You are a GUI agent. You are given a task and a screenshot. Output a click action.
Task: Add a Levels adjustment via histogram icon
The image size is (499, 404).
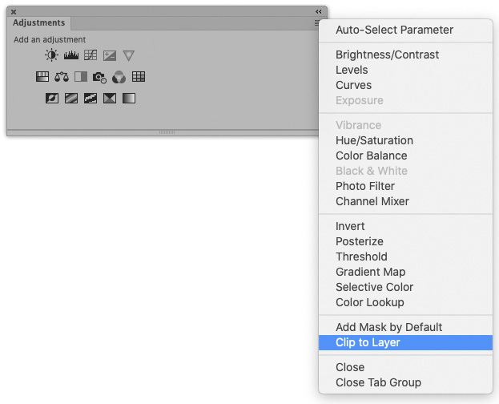(71, 55)
